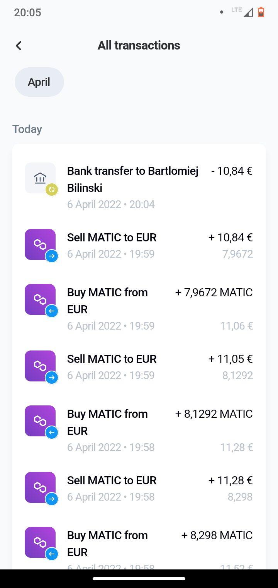Tap the battery icon in the status bar
278x588 pixels.
[261, 12]
